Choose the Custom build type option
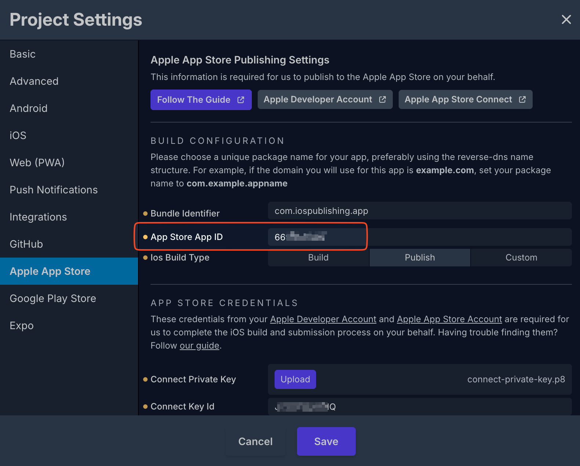This screenshot has height=466, width=580. (x=521, y=258)
